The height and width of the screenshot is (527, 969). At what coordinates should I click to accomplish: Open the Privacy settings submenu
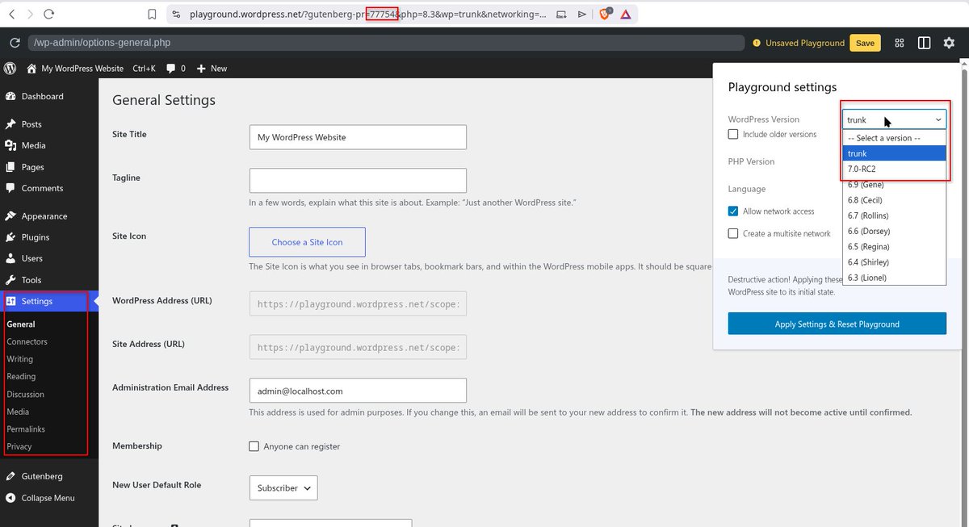point(19,446)
